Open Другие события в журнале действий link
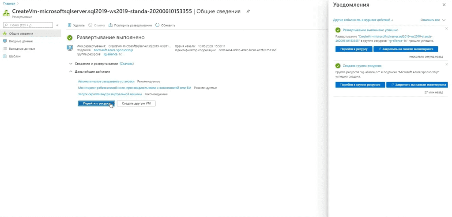452x217 pixels. (x=363, y=20)
